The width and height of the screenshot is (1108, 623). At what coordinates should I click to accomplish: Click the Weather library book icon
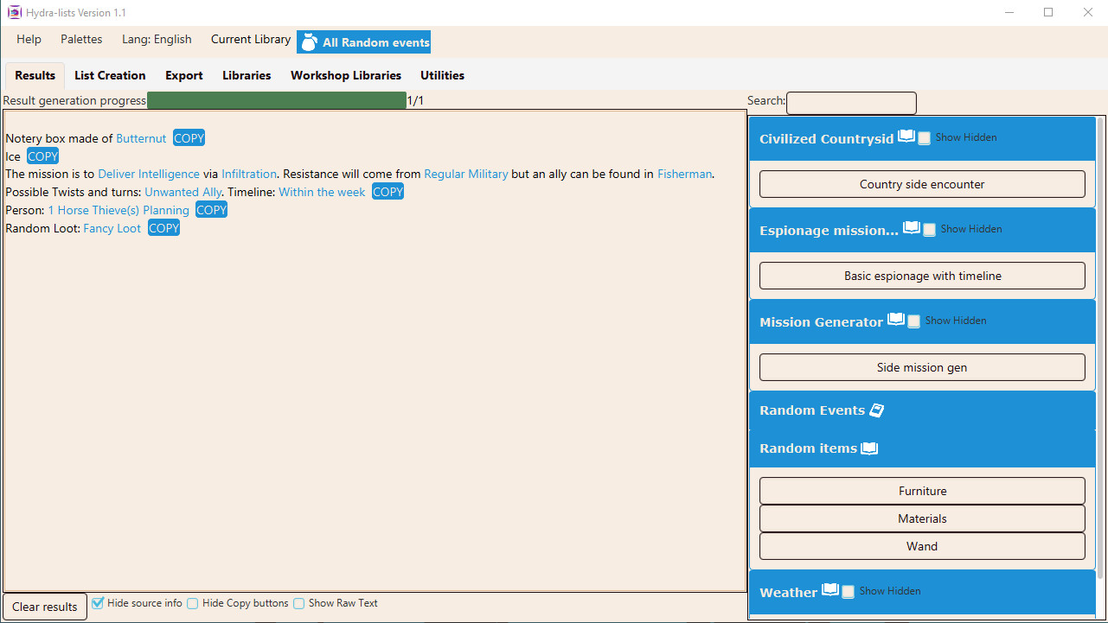pos(829,590)
